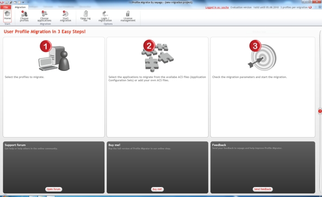Open License management padlock icon
322x197 pixels.
(x=128, y=16)
